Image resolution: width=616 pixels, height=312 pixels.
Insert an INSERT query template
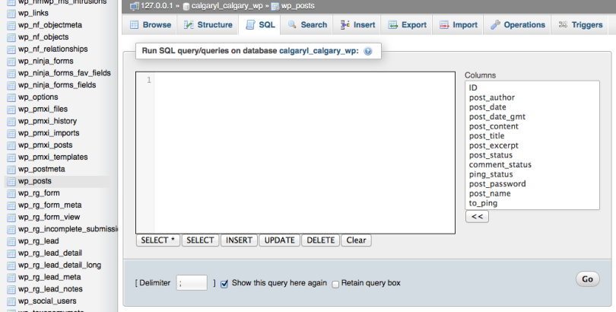point(239,240)
